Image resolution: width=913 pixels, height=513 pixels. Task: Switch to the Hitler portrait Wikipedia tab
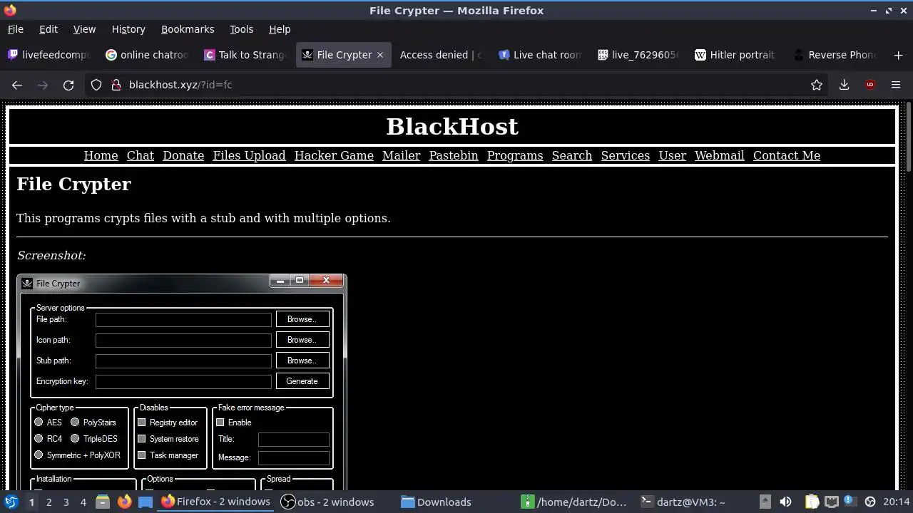click(737, 55)
